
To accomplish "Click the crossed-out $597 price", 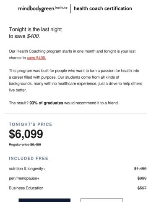I will tap(142, 188).
